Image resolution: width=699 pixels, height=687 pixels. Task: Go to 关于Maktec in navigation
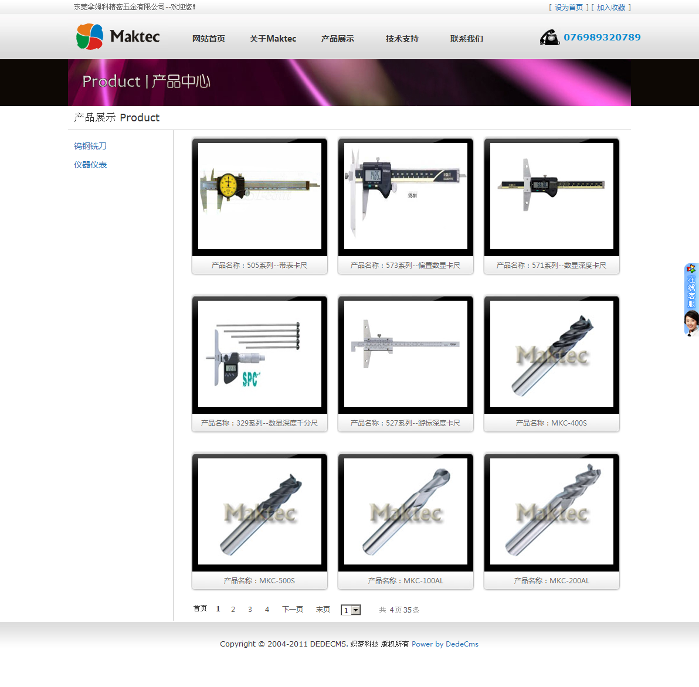pyautogui.click(x=273, y=39)
